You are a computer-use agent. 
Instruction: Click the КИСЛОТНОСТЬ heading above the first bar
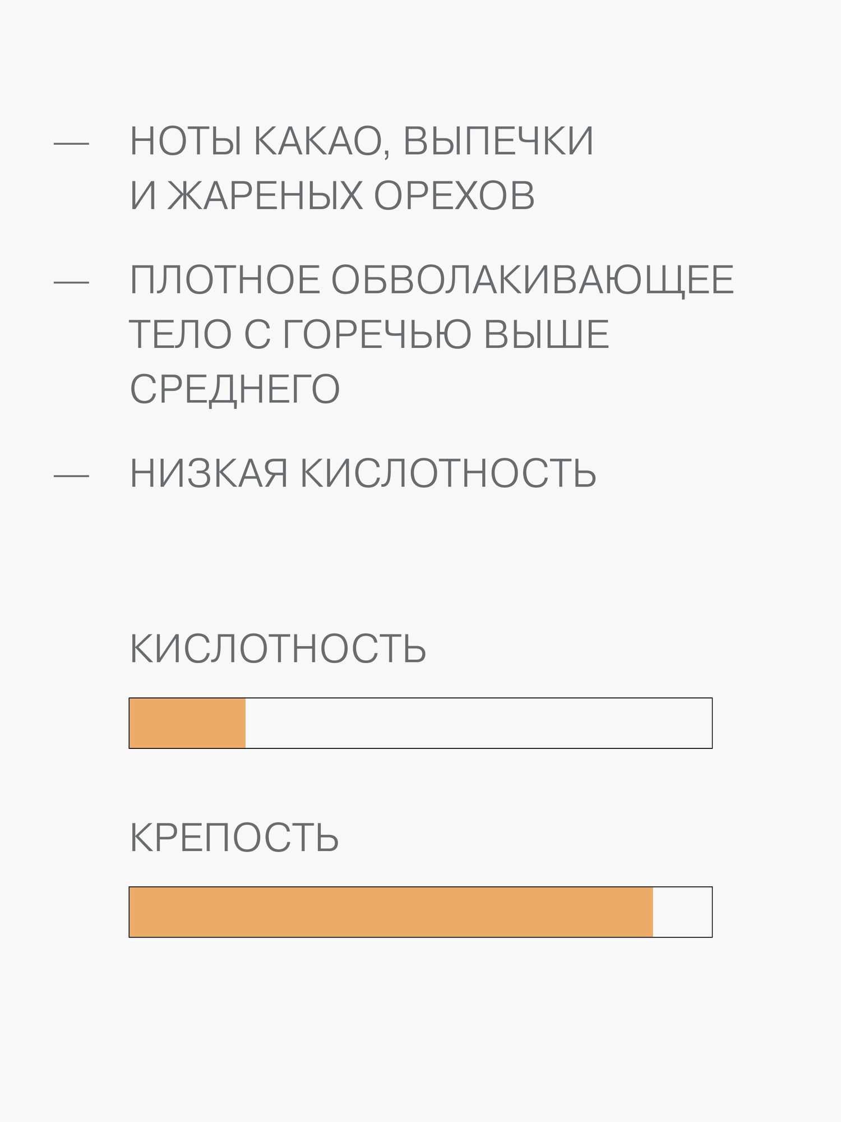(x=278, y=649)
